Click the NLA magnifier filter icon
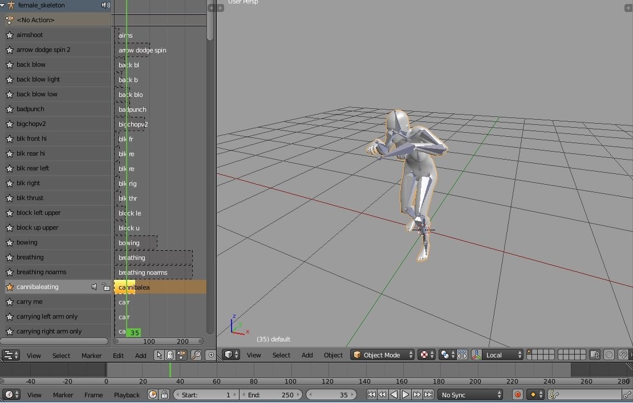This screenshot has height=403, width=633. 196,355
